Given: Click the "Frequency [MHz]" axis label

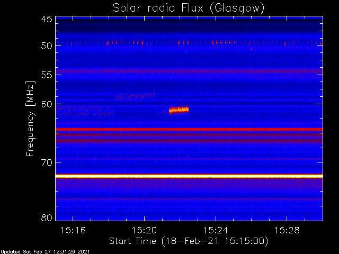Looking at the screenshot, I should (x=30, y=119).
